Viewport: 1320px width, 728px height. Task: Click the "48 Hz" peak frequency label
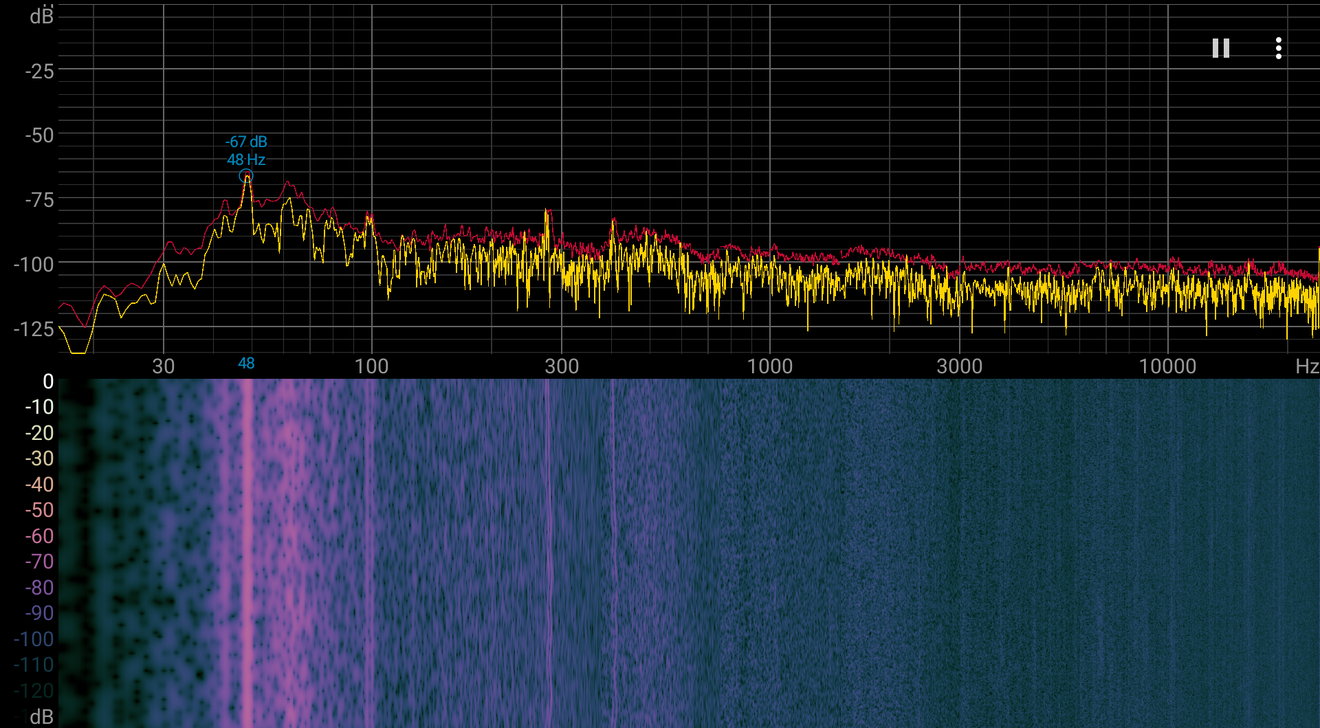(246, 159)
